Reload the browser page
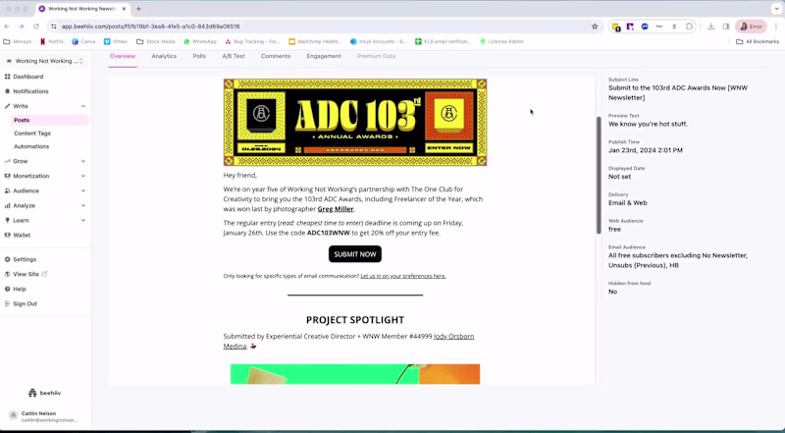The width and height of the screenshot is (785, 433). point(36,27)
